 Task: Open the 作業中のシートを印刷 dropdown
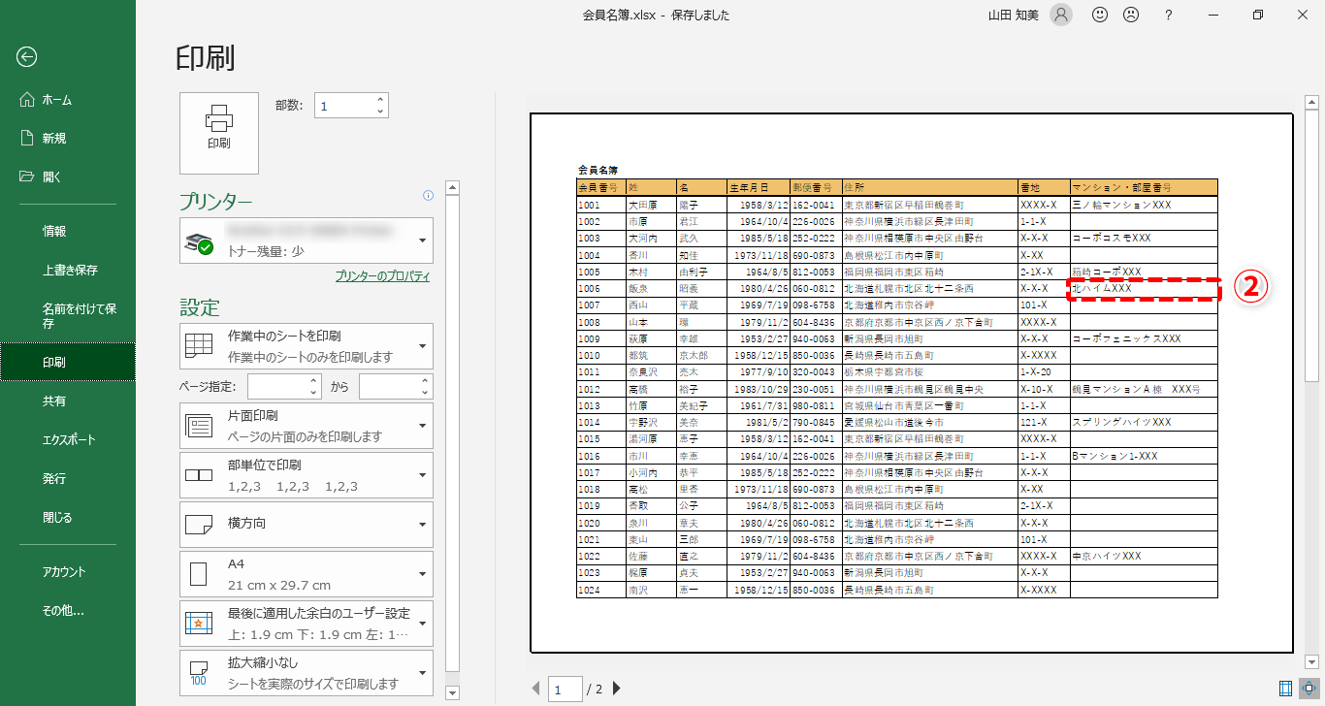click(307, 346)
